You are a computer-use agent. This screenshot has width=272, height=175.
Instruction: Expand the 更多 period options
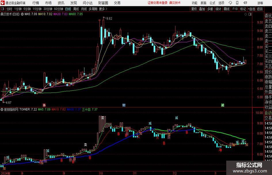click(103, 9)
